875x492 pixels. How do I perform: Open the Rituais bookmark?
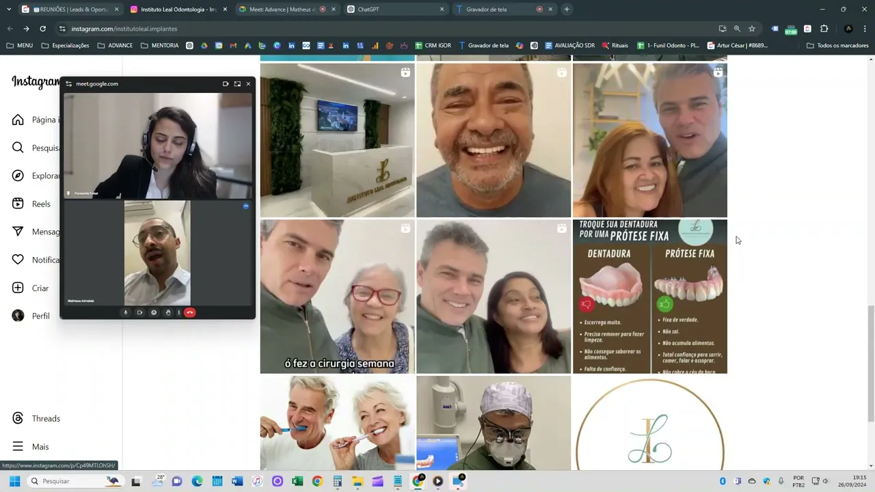[615, 46]
